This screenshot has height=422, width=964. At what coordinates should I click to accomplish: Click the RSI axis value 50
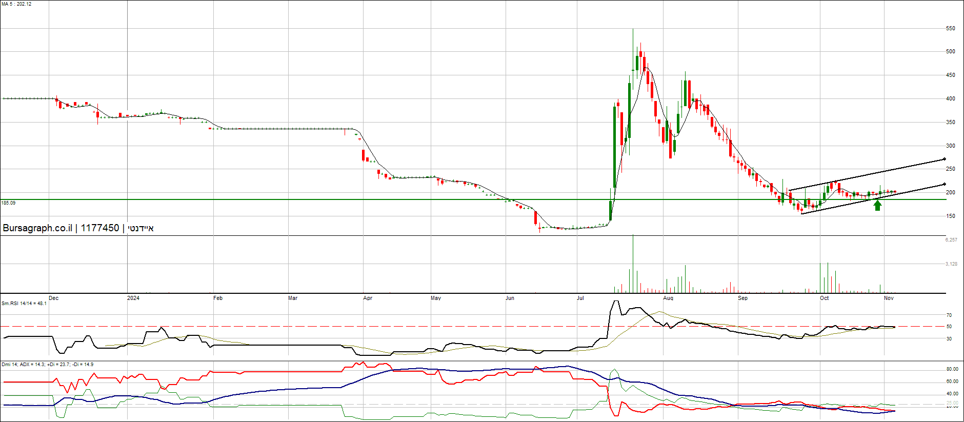(949, 327)
